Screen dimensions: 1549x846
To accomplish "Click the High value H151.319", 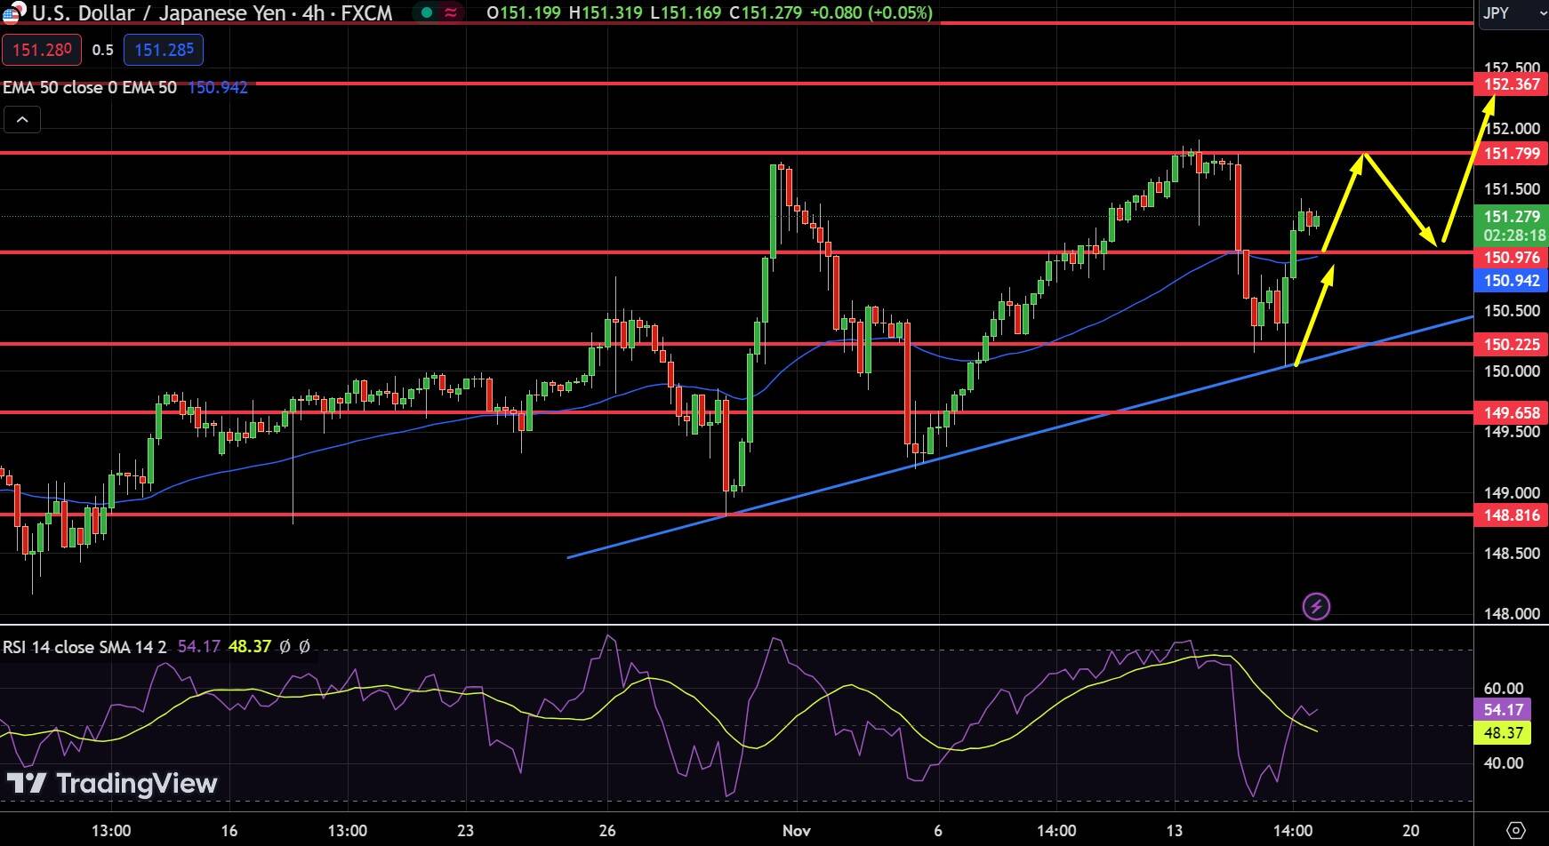I will pyautogui.click(x=606, y=12).
